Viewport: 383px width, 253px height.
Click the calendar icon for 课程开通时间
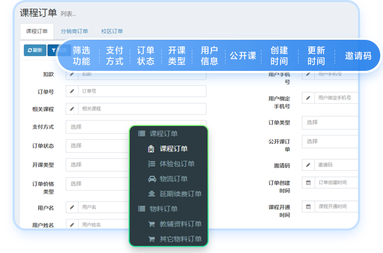(x=308, y=207)
